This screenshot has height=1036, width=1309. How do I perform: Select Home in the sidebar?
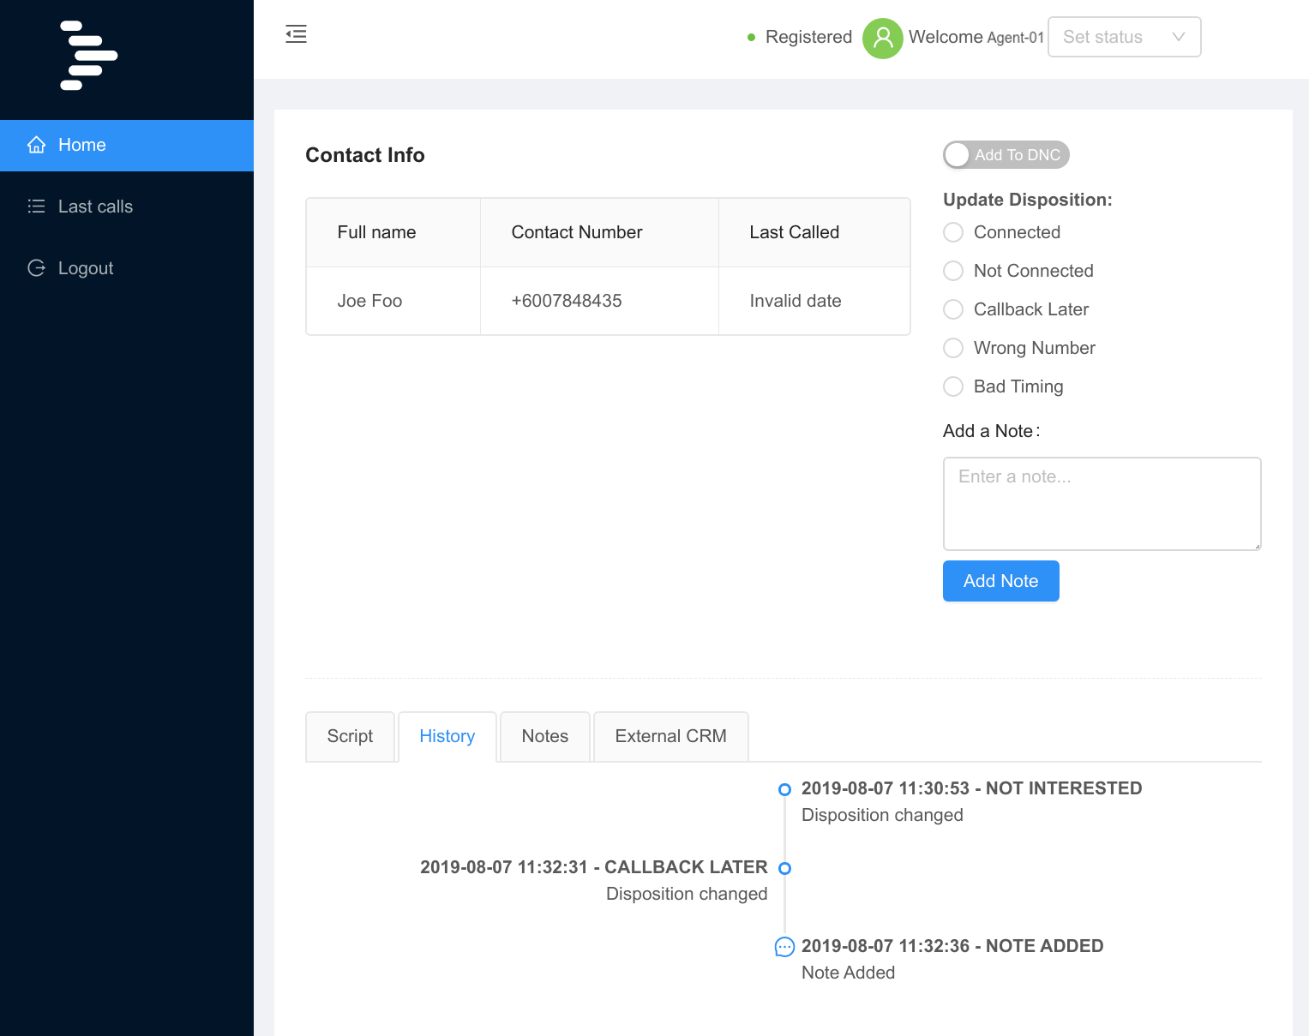[x=81, y=145]
